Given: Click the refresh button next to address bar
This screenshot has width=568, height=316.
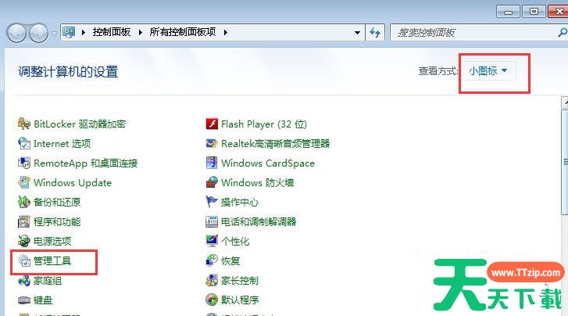Looking at the screenshot, I should tap(376, 33).
